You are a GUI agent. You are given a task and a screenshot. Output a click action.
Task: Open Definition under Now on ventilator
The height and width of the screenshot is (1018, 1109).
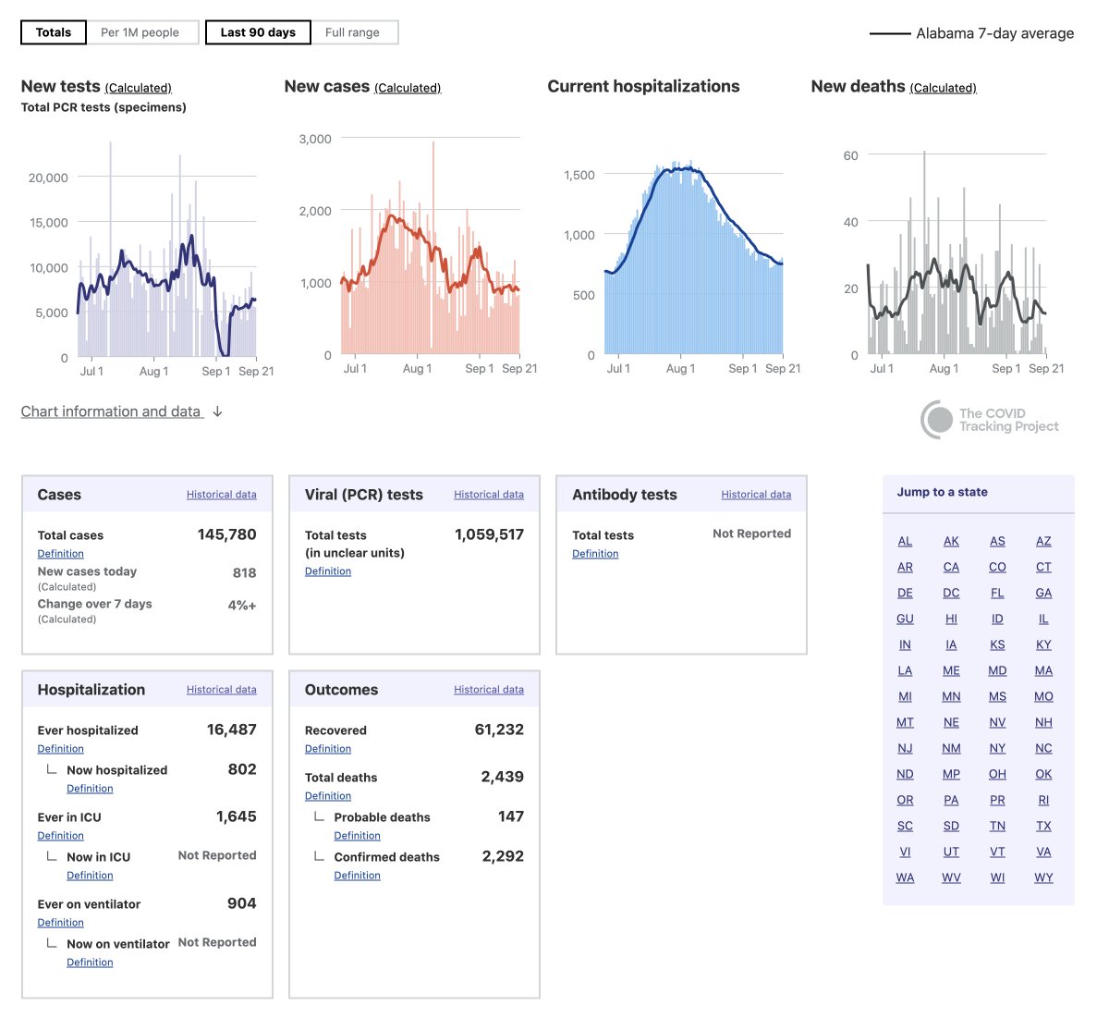pyautogui.click(x=90, y=963)
